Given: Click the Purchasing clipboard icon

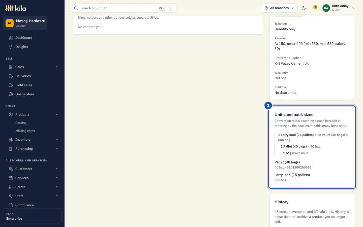Looking at the screenshot, I should pyautogui.click(x=11, y=149).
